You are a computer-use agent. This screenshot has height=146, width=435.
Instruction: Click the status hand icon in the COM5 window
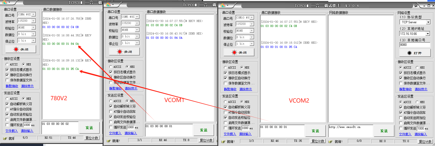(x=109, y=141)
